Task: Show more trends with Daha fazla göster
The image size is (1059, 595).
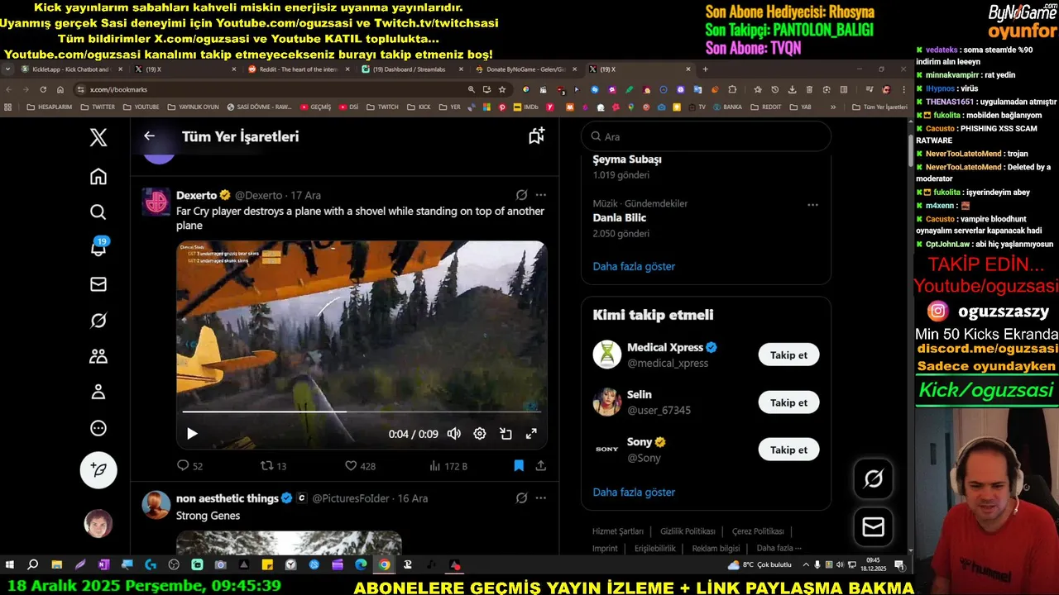Action: 634,266
